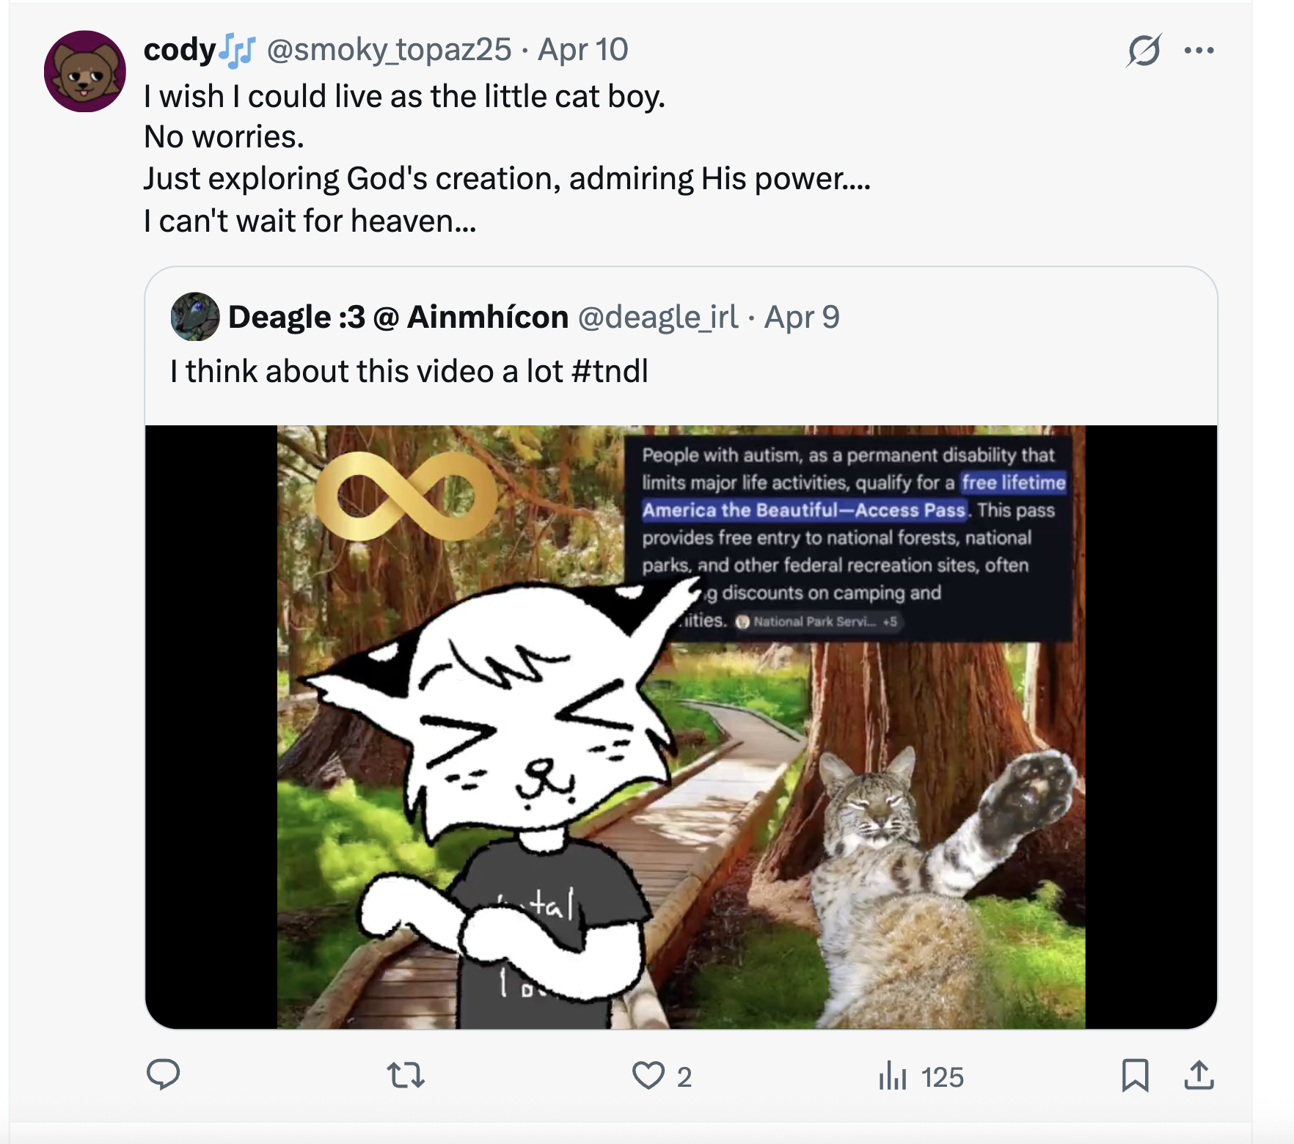Click the #tndl hashtag text
Viewport: 1294px width, 1144px height.
[x=610, y=371]
